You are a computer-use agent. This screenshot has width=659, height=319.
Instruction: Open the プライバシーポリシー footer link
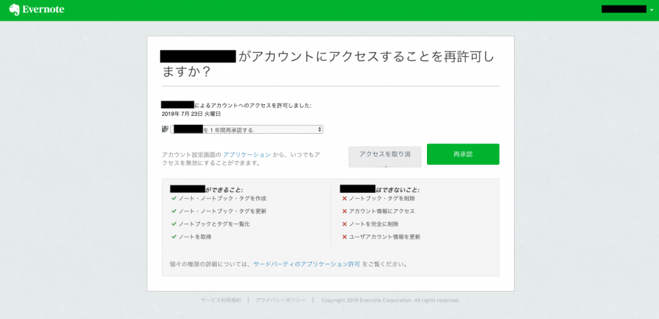[x=280, y=300]
